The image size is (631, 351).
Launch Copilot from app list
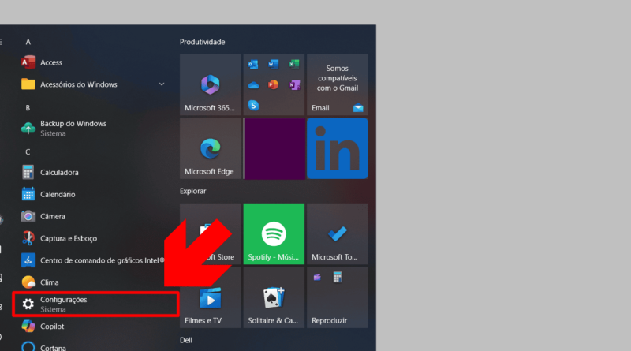click(92, 326)
